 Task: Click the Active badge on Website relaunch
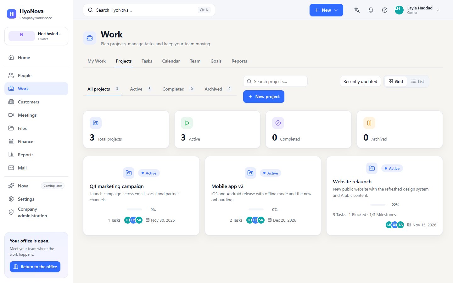click(x=392, y=168)
